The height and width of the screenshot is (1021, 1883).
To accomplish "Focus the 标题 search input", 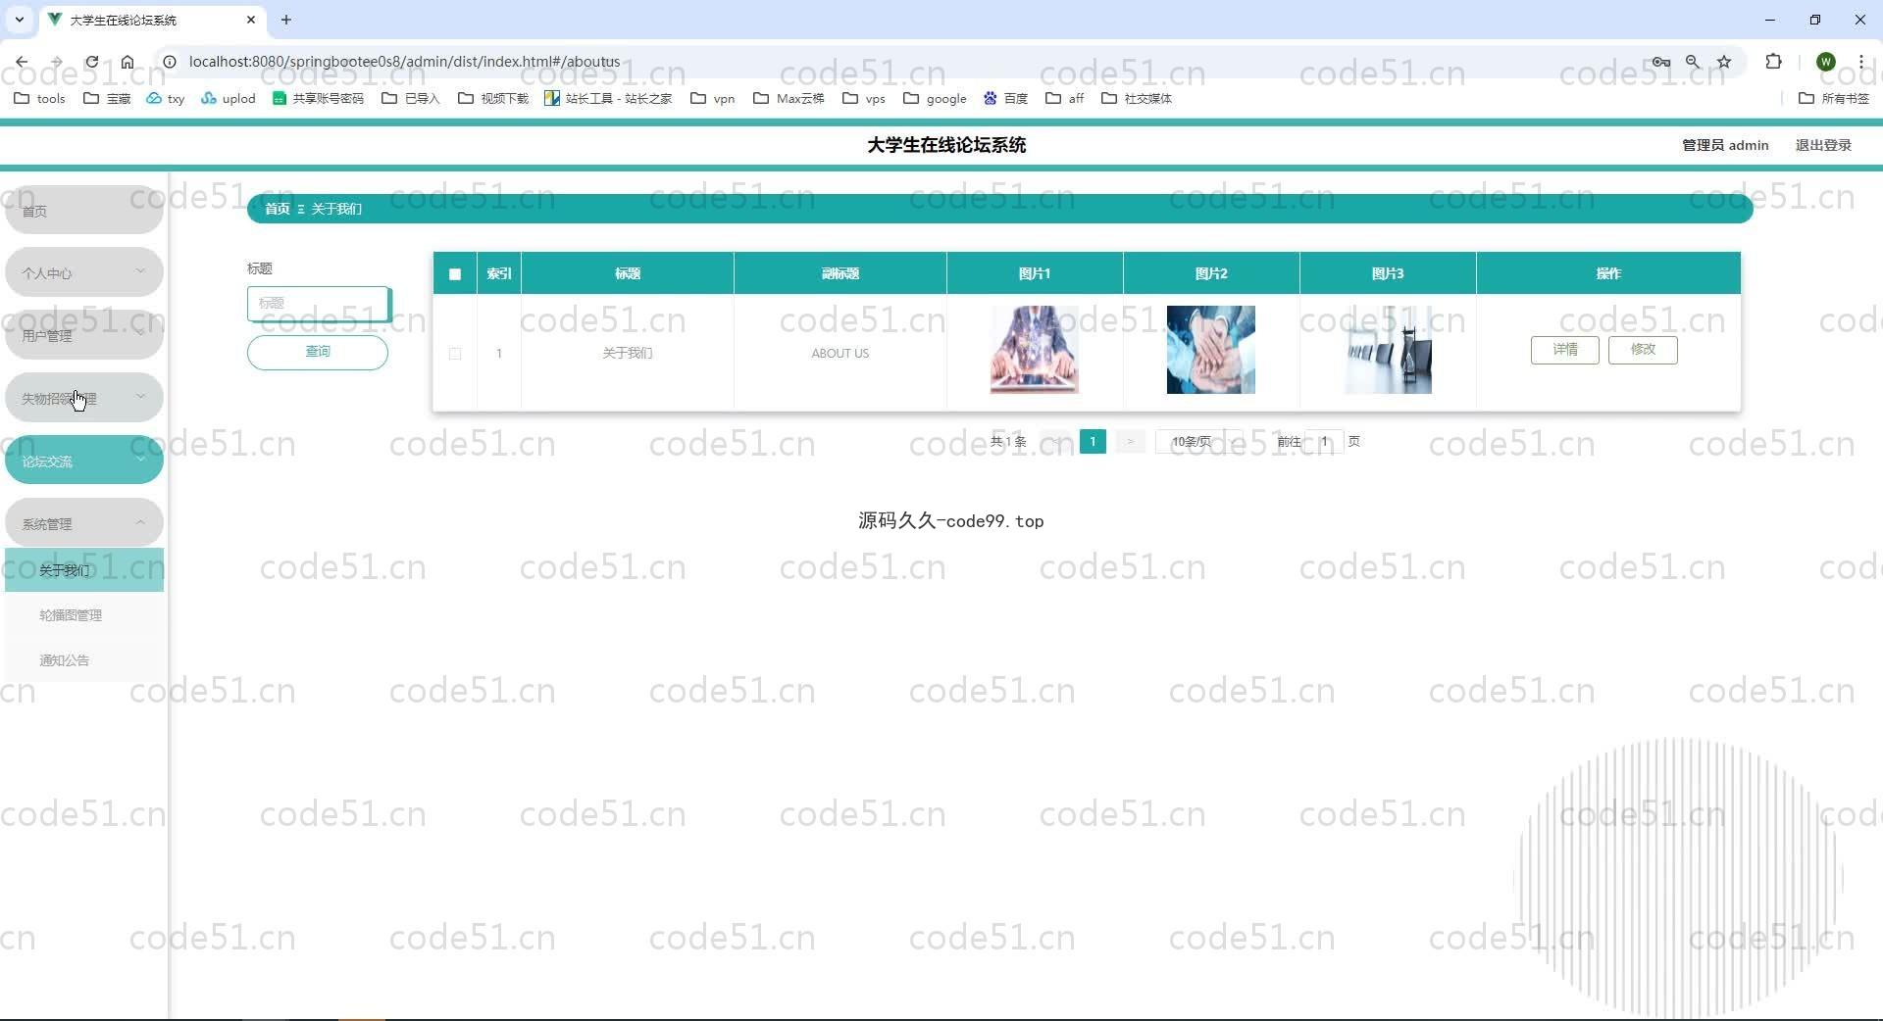I will coord(319,304).
